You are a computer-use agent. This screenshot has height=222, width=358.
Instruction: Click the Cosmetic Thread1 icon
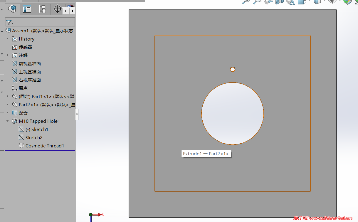coord(21,146)
